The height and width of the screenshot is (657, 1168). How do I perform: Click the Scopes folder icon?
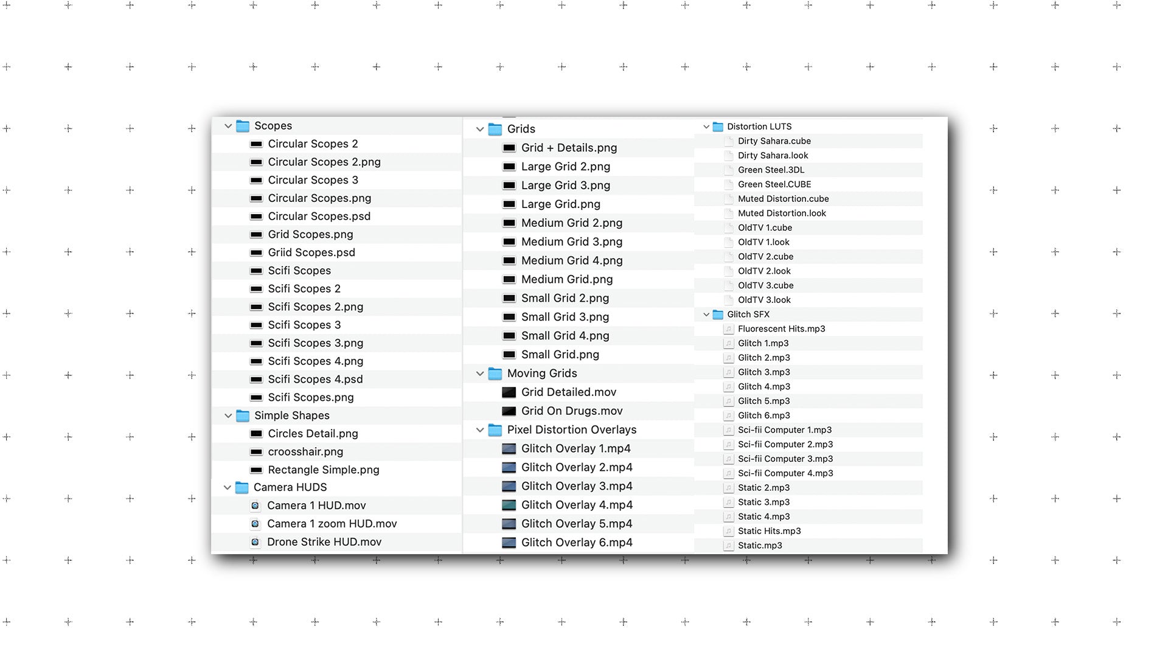[x=243, y=126]
